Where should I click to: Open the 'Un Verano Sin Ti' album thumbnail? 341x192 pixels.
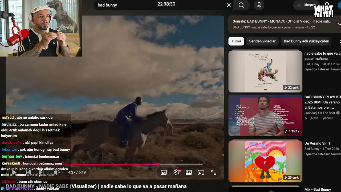[x=265, y=161]
